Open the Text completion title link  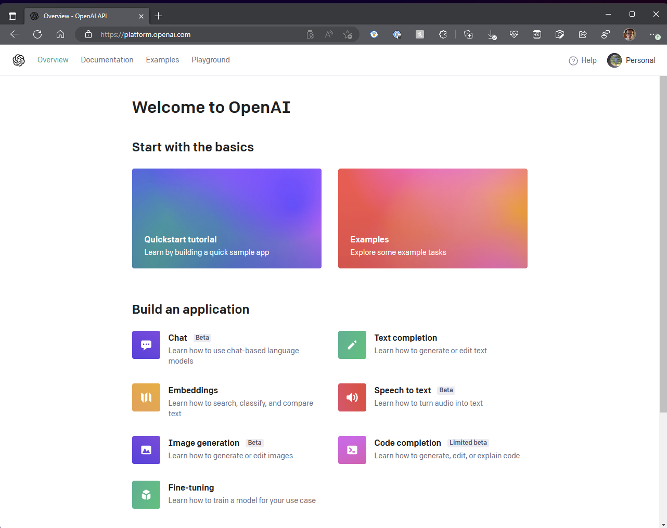click(x=406, y=338)
